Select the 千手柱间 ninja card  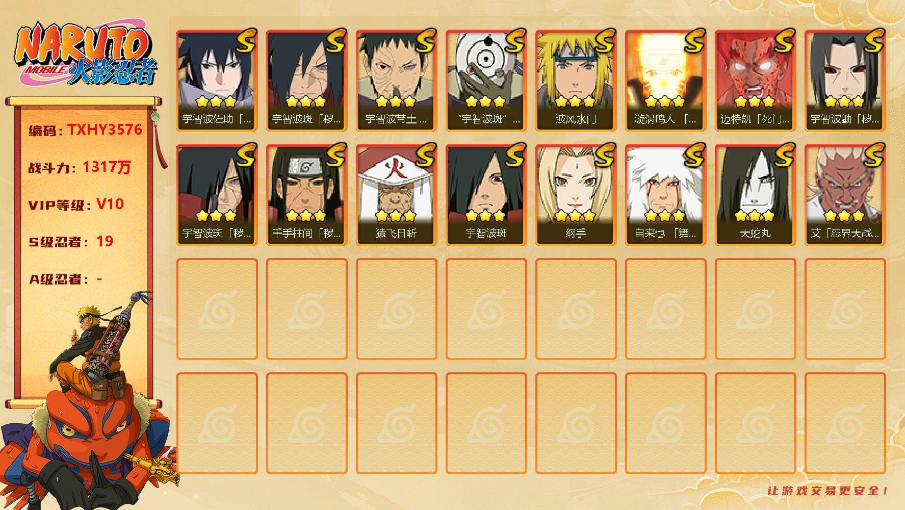pyautogui.click(x=306, y=195)
